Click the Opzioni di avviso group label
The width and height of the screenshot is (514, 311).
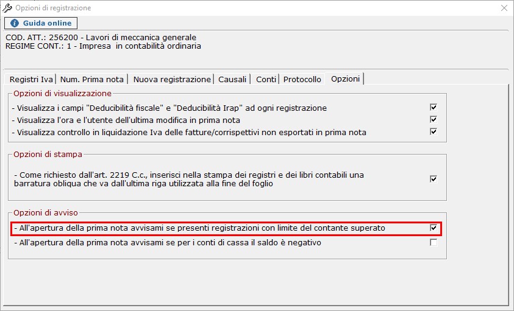pyautogui.click(x=46, y=212)
